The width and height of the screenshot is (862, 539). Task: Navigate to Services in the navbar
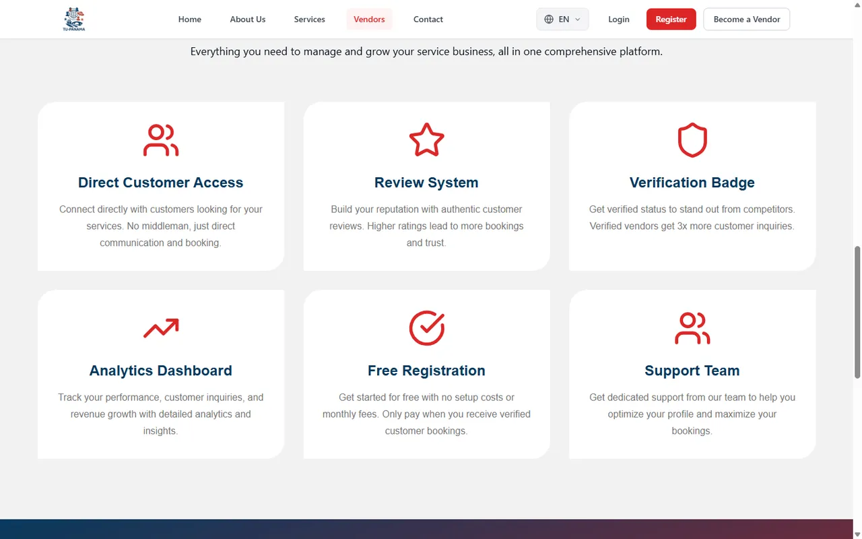click(309, 20)
